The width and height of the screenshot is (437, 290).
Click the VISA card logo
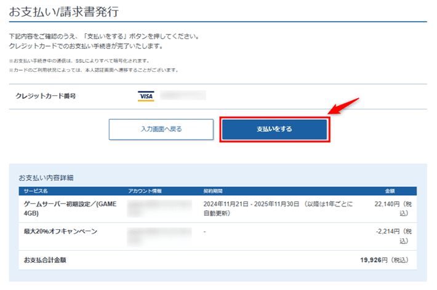[x=146, y=96]
